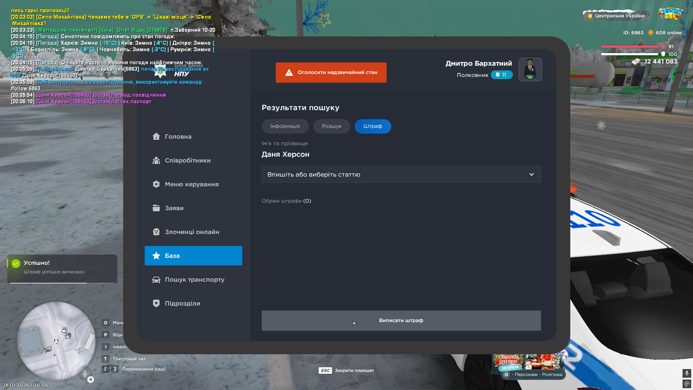This screenshot has height=390, width=693.
Task: Click the officer avatar thumbnail
Action: 530,69
